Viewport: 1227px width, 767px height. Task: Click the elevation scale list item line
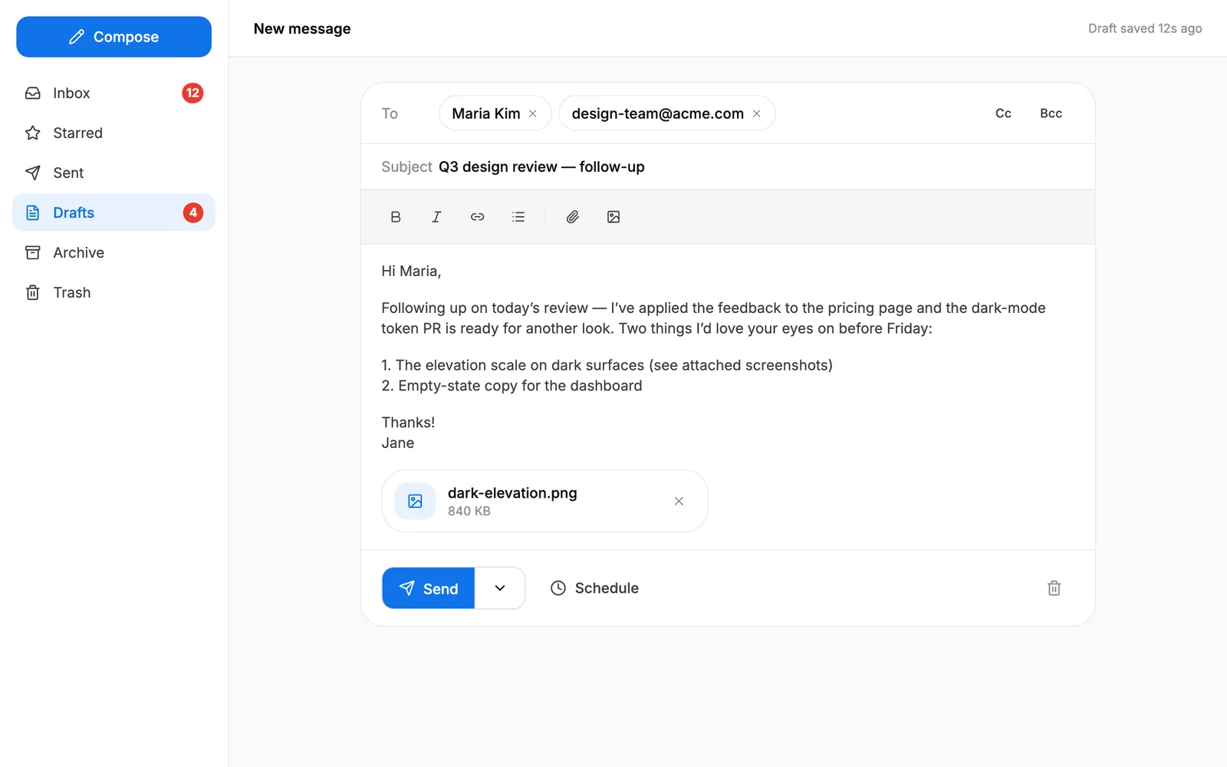pyautogui.click(x=607, y=365)
